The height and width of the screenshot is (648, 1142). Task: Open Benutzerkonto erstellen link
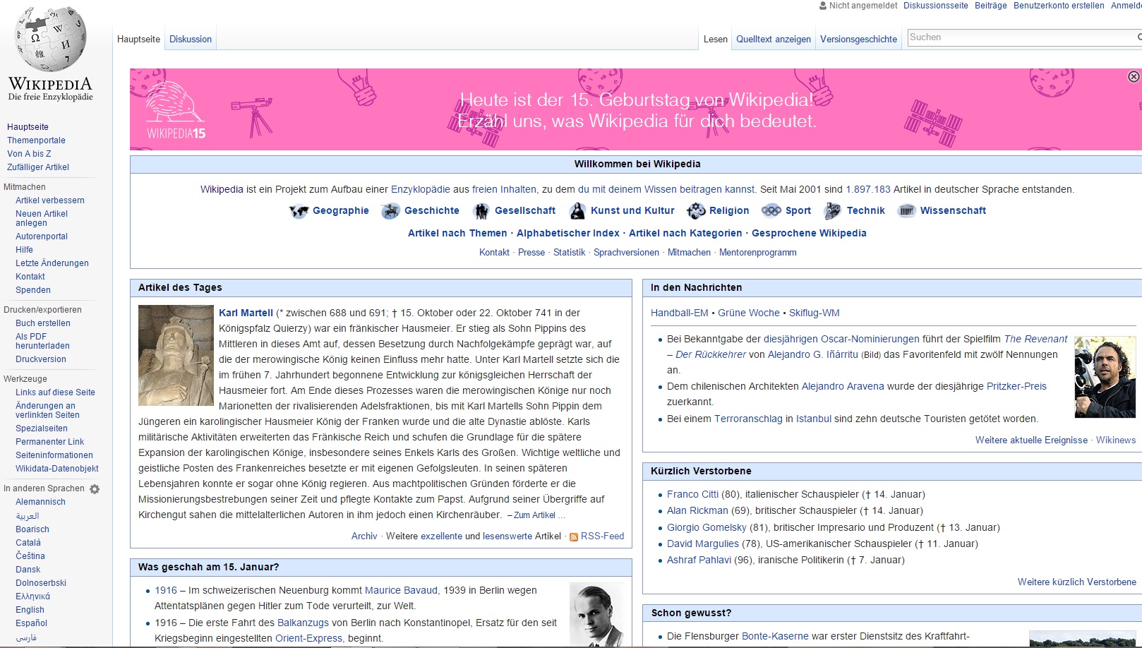point(1059,6)
